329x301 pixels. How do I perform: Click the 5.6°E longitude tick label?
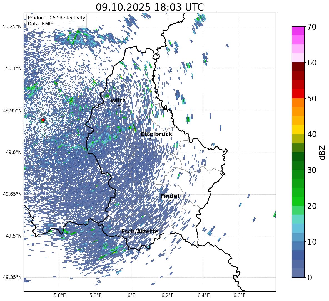coord(60,295)
